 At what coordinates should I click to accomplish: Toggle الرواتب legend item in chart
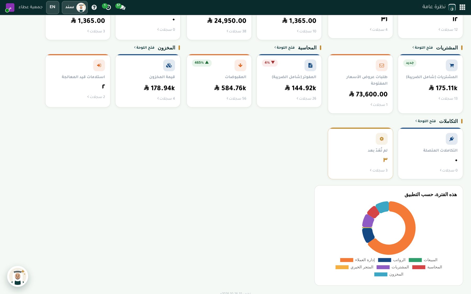click(x=392, y=260)
